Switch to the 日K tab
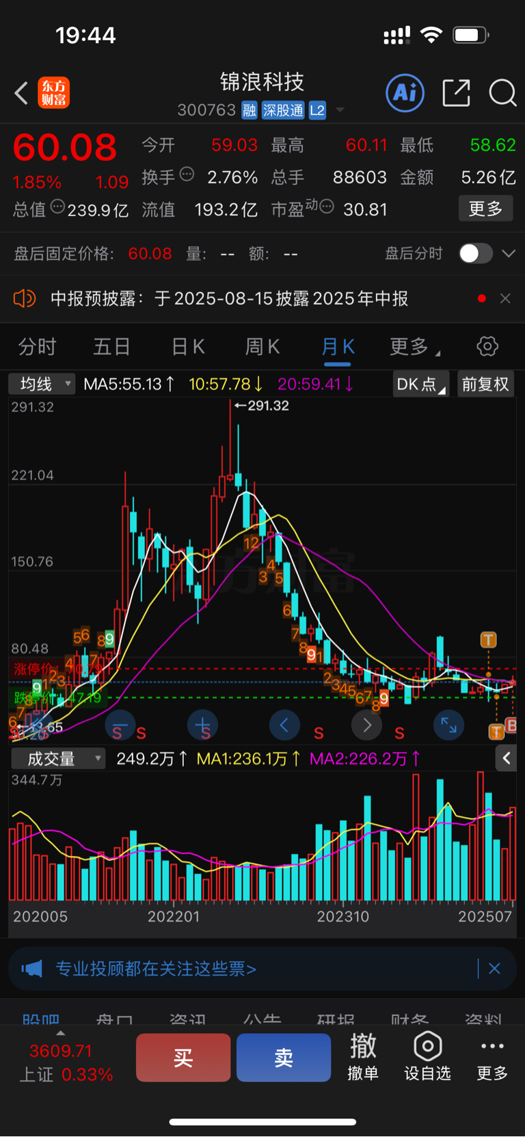The width and height of the screenshot is (525, 1137). (188, 347)
